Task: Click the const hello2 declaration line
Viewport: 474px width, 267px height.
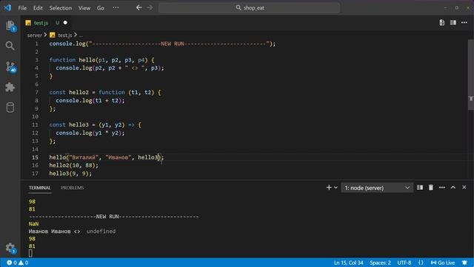Action: [105, 92]
